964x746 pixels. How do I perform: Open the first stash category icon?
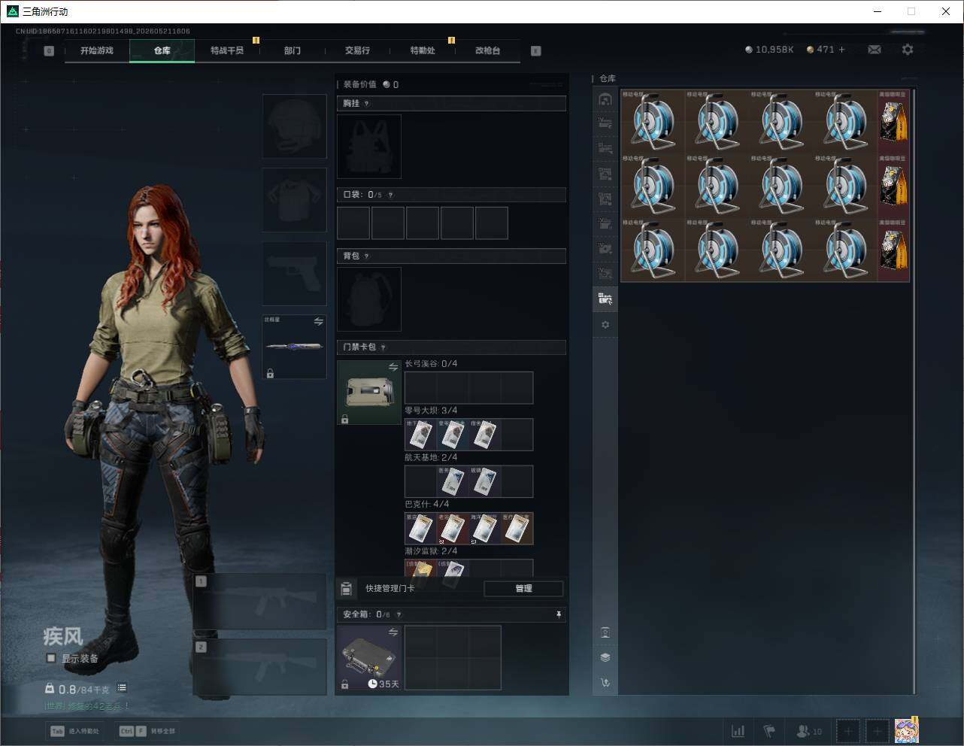pos(605,99)
